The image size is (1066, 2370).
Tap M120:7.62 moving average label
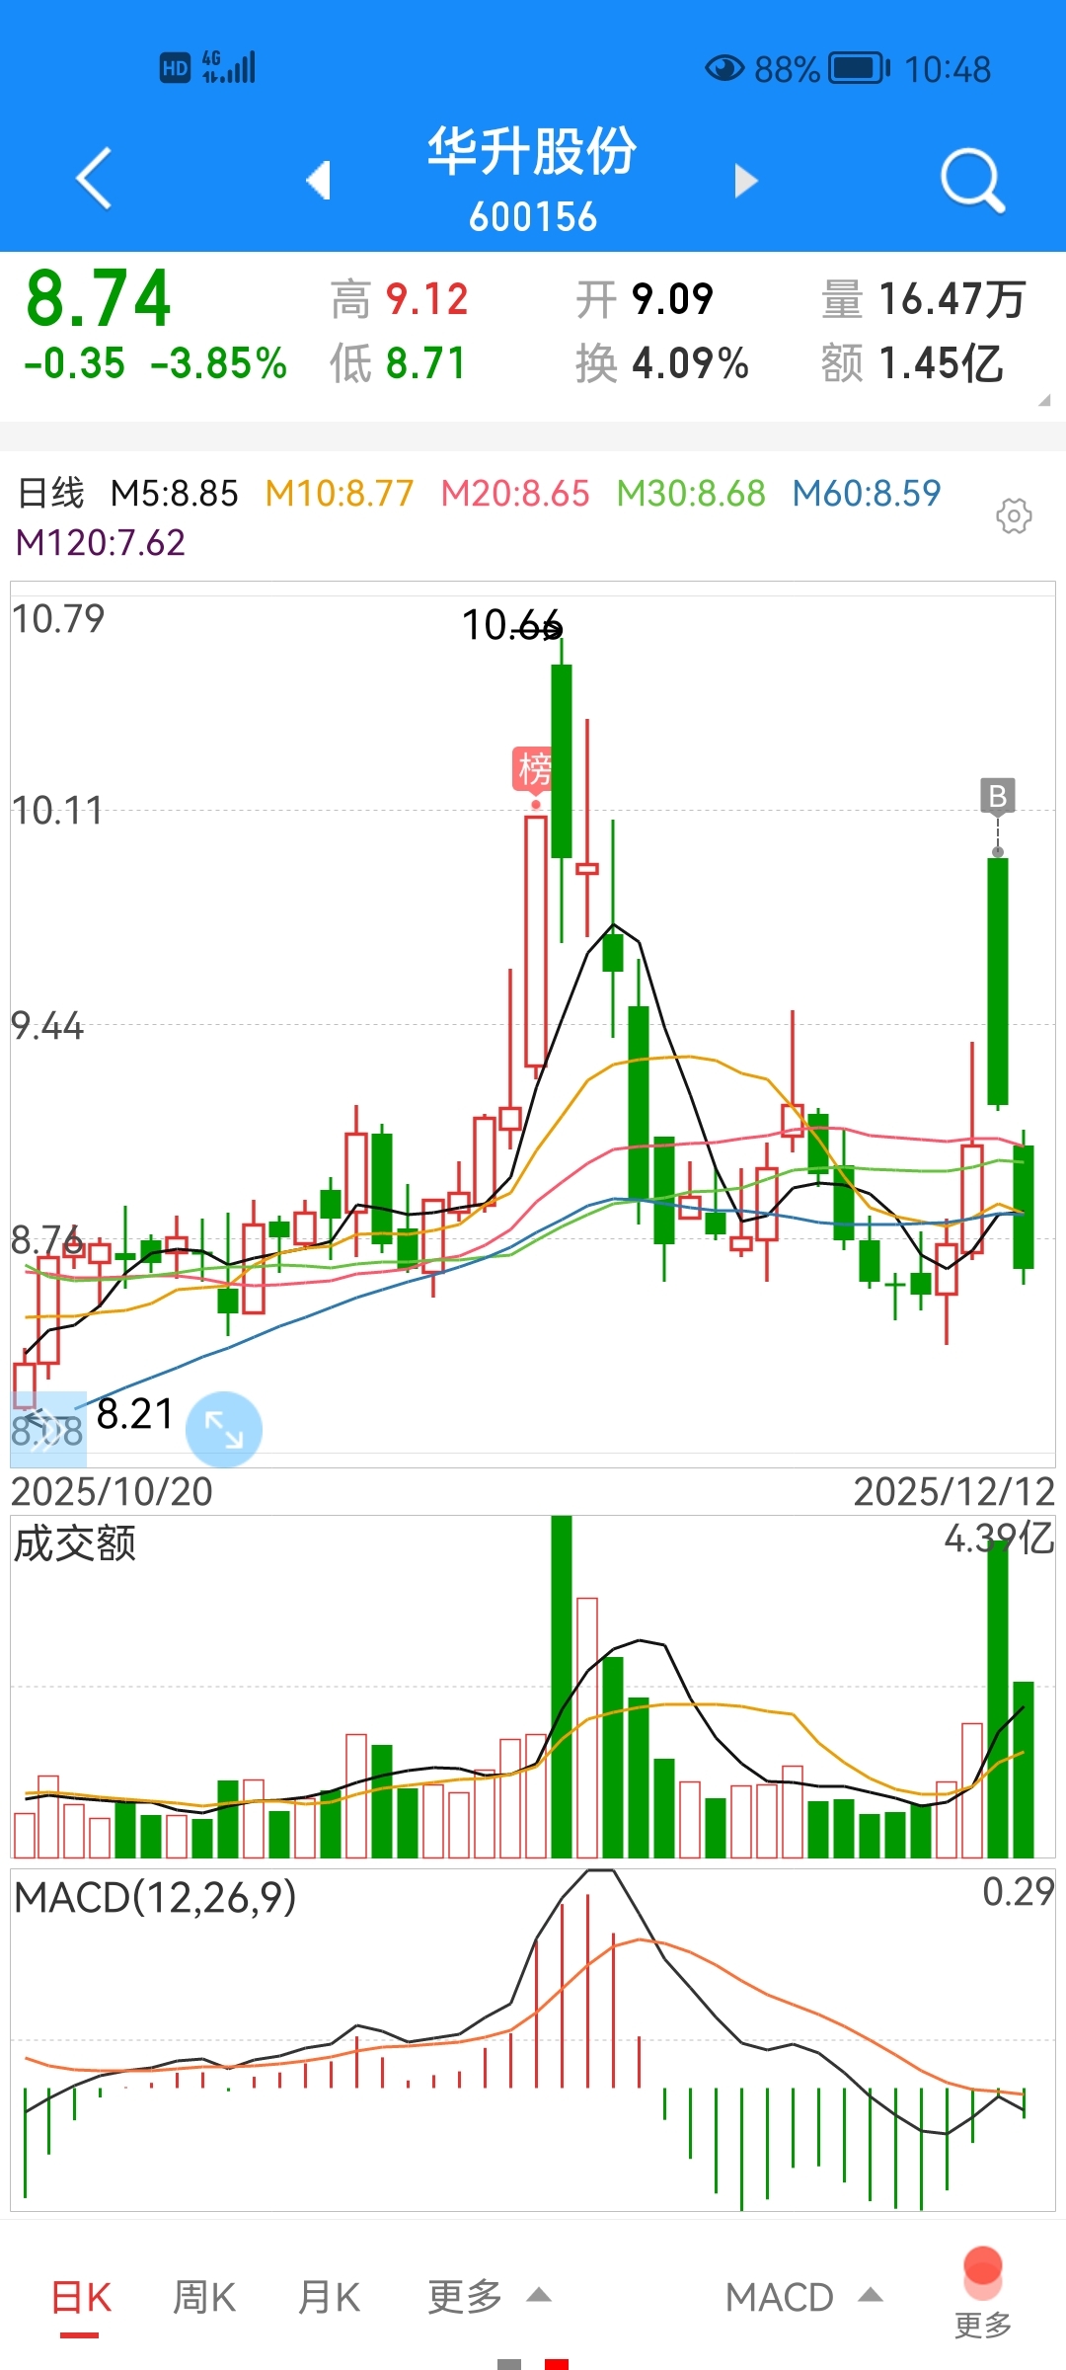(101, 542)
